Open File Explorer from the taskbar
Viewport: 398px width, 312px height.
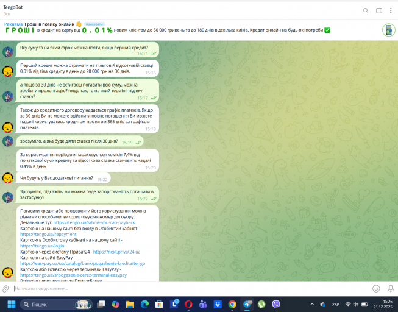tap(130, 304)
